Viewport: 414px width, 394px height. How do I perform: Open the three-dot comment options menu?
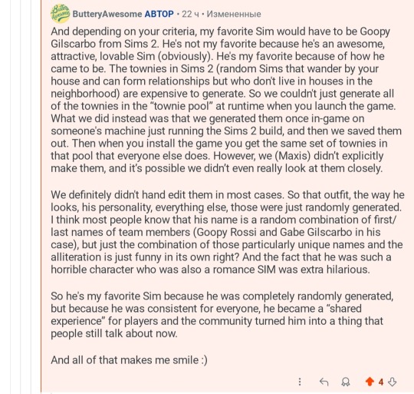point(300,382)
